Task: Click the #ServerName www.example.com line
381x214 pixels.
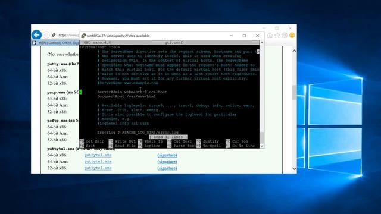Action: [128, 83]
